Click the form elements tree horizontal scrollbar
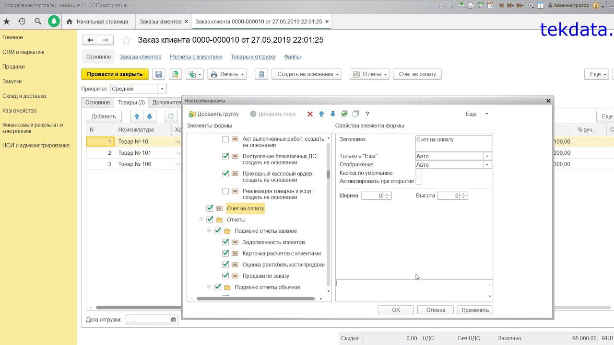Screen dimensions: 614x345 point(257,299)
